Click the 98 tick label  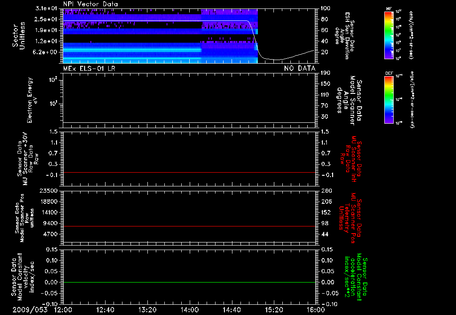point(325,223)
